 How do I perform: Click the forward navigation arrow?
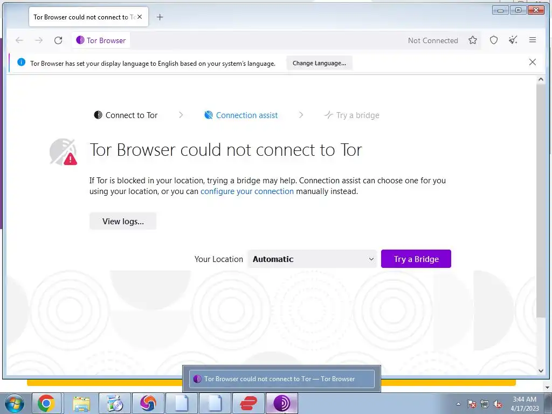pos(39,40)
